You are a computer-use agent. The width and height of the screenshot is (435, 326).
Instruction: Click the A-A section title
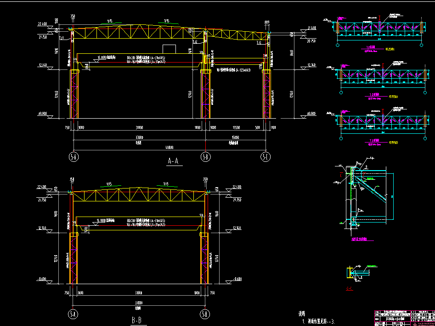[175, 161]
